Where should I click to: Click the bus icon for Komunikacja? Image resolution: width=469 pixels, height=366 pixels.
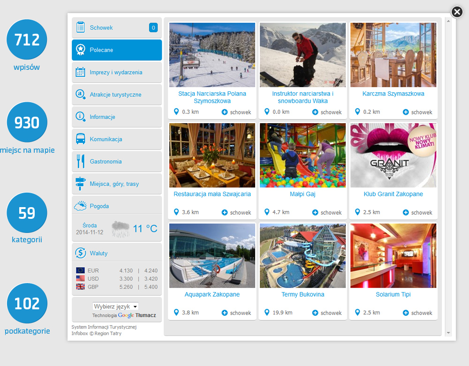(80, 139)
